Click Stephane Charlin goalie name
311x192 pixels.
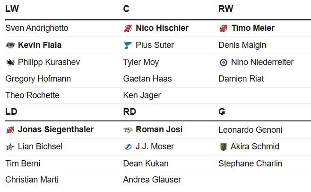click(x=251, y=164)
